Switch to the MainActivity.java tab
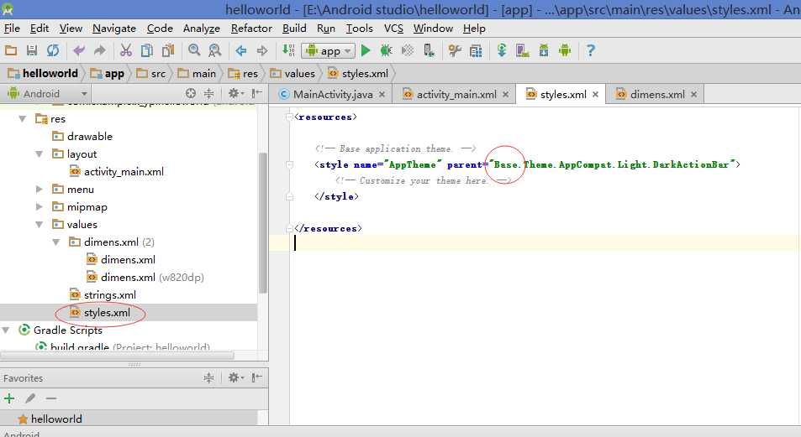Image resolution: width=801 pixels, height=437 pixels. pyautogui.click(x=332, y=94)
